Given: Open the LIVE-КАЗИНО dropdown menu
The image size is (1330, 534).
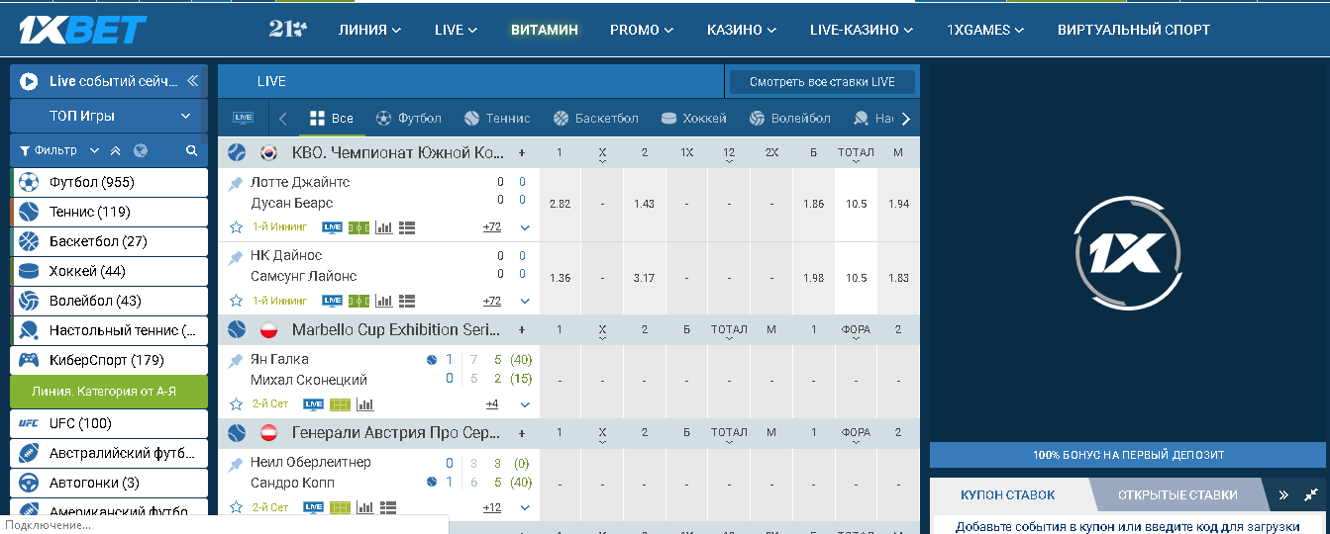Looking at the screenshot, I should 862,30.
